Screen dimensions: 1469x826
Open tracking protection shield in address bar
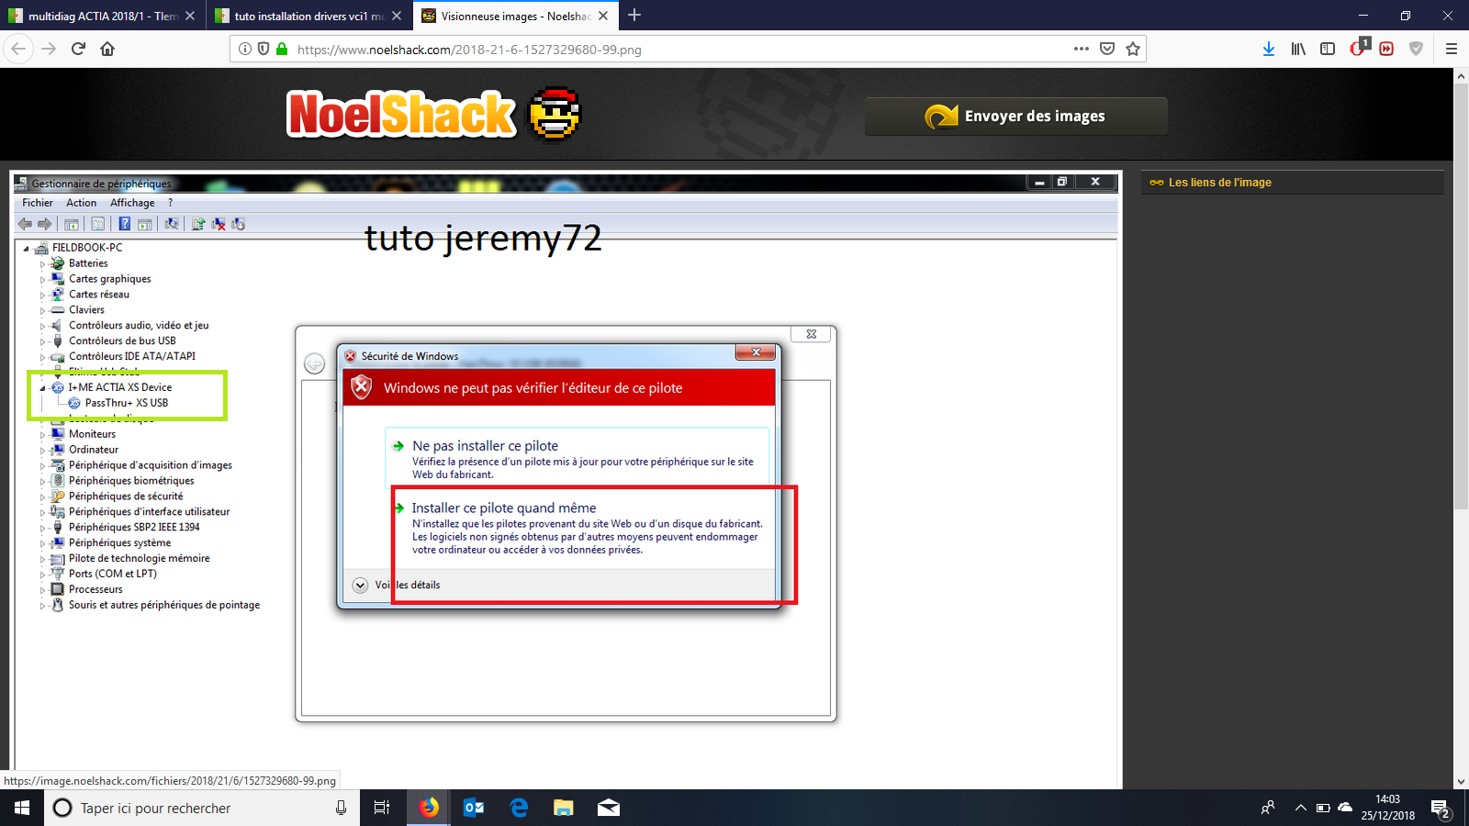point(264,49)
